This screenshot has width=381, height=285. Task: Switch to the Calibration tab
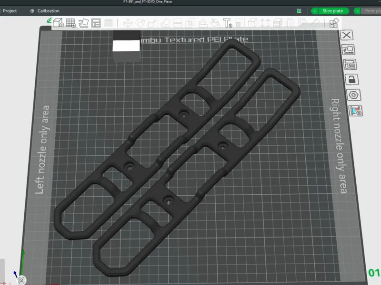(x=45, y=11)
